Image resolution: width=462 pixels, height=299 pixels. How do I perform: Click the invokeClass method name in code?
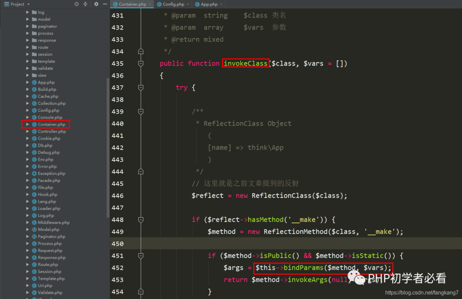click(246, 63)
